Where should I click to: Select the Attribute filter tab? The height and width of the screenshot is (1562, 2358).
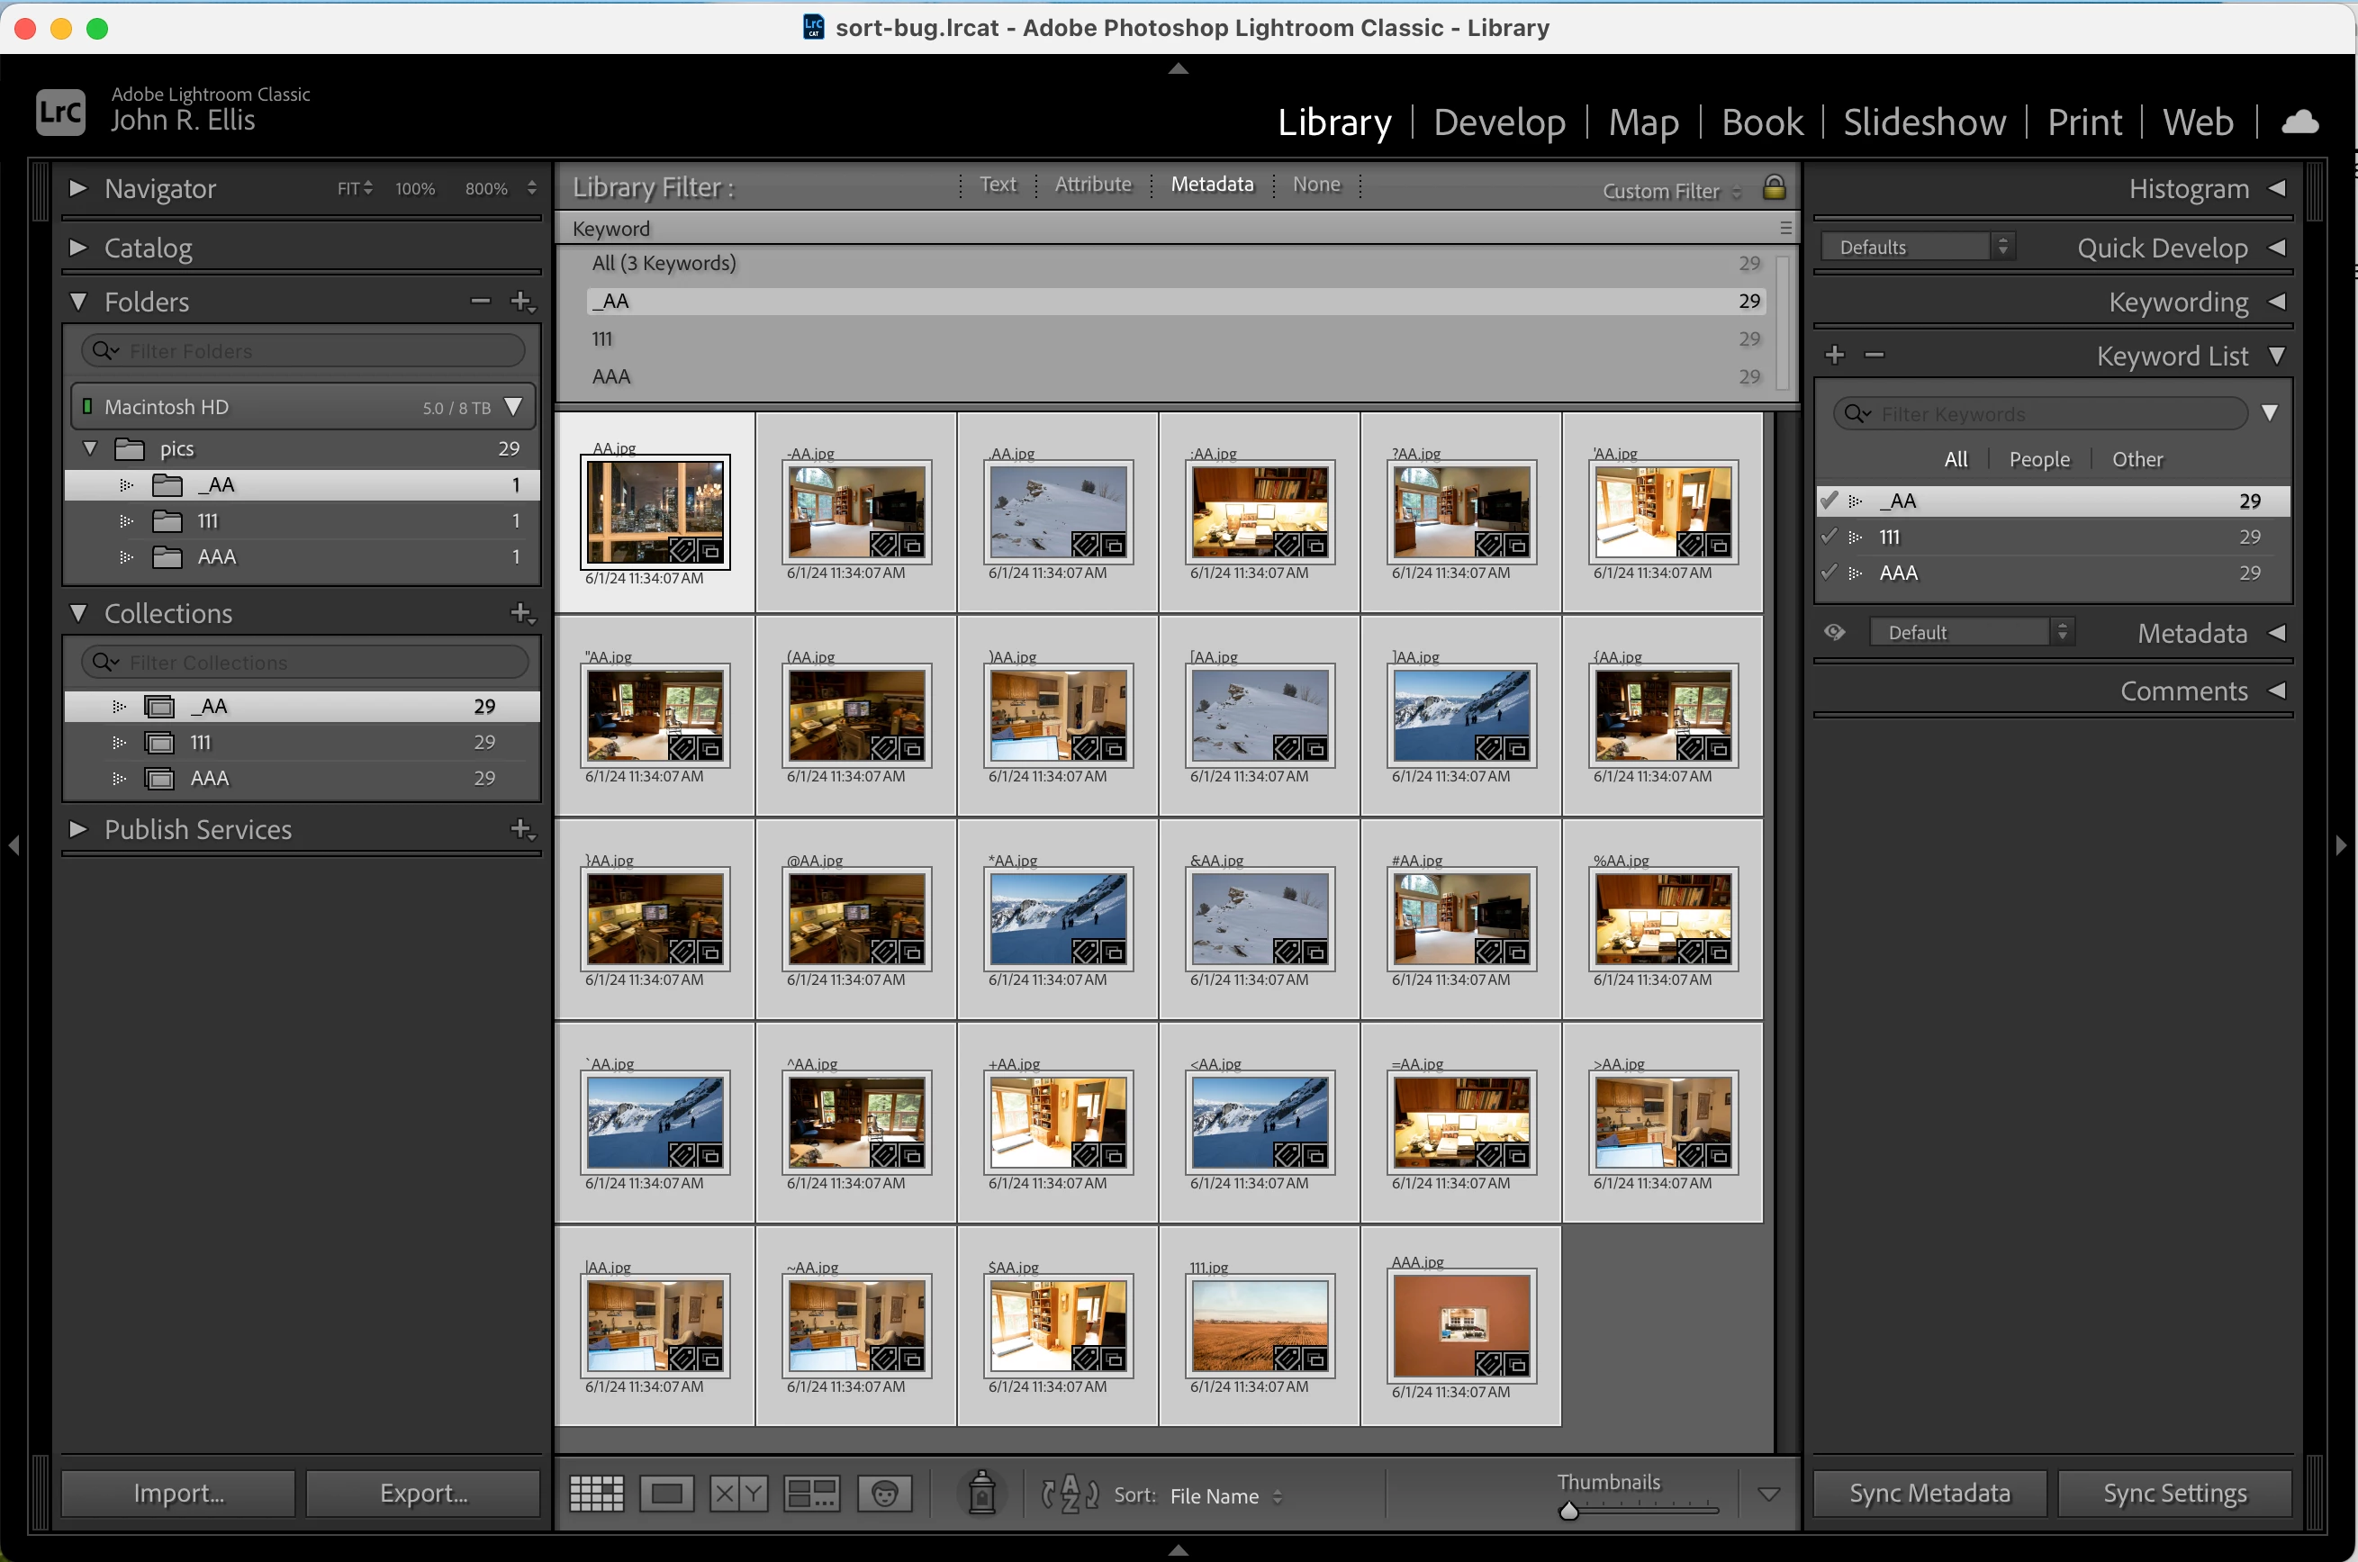(x=1093, y=185)
